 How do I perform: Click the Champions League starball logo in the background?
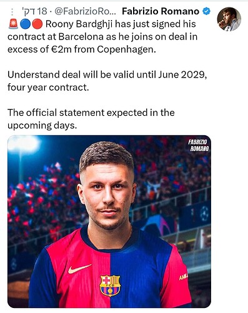point(204,213)
